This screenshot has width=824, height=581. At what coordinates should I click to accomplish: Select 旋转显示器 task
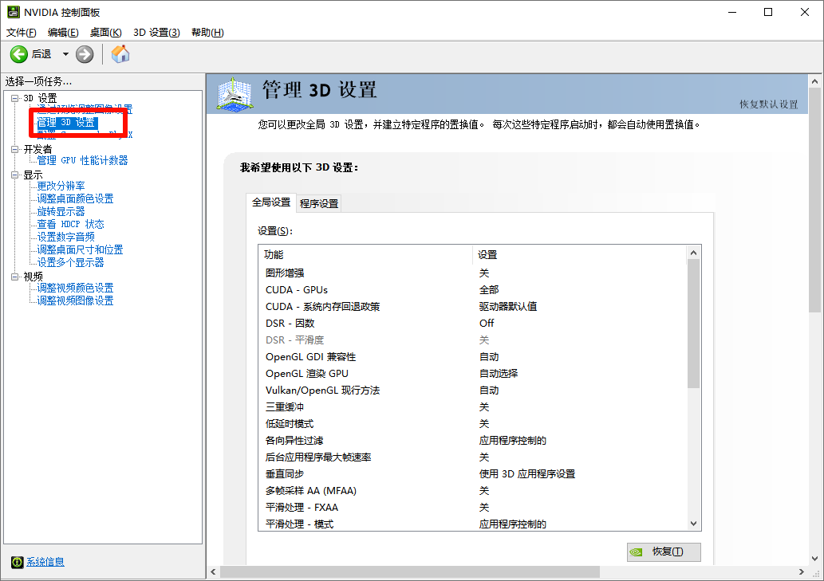[61, 211]
